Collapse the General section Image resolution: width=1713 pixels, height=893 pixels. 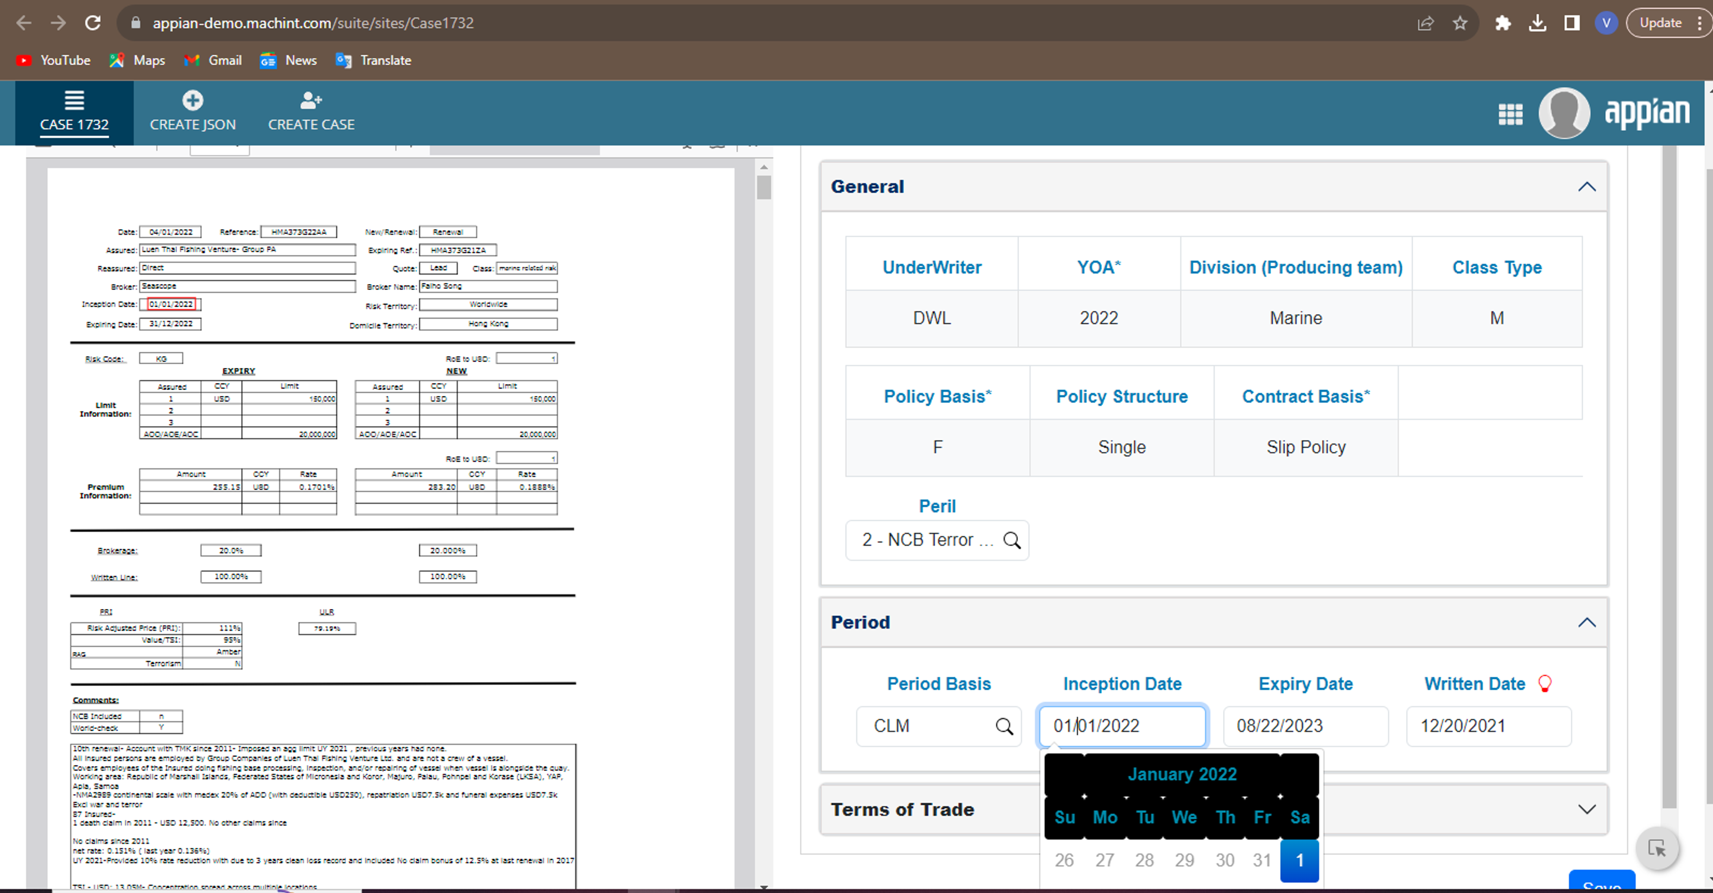pyautogui.click(x=1587, y=187)
